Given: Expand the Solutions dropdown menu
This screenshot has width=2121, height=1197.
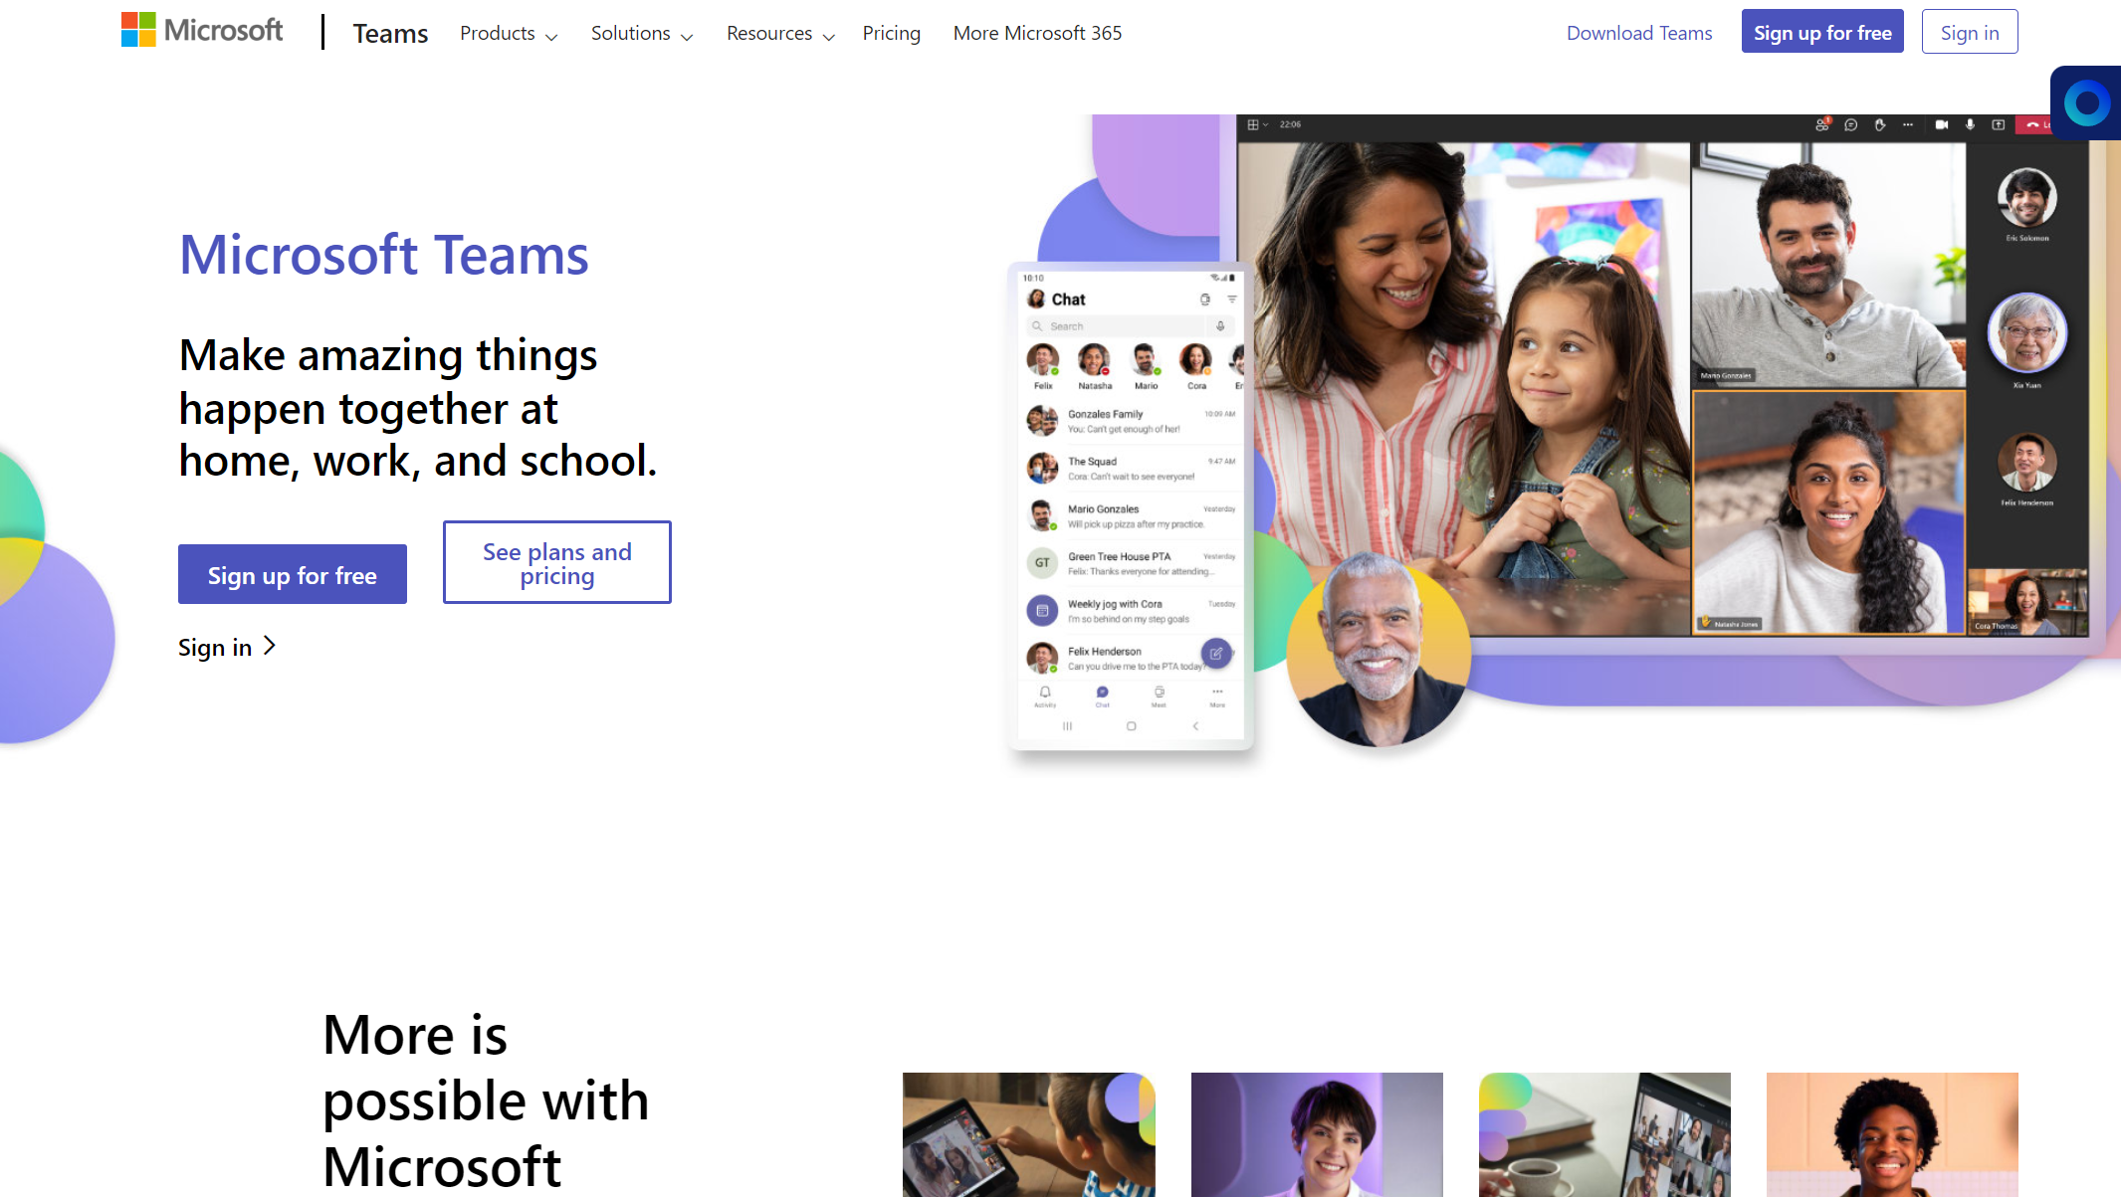Looking at the screenshot, I should (642, 33).
